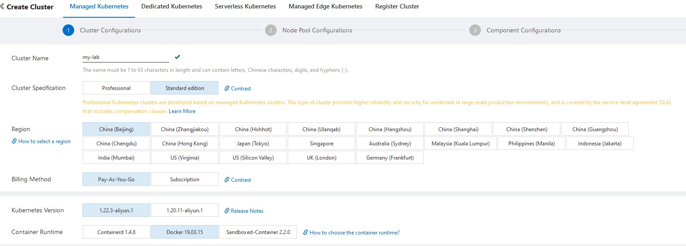This screenshot has height=246, width=686.
Task: Click the back arrow beside Create Cluster
Action: click(3, 7)
